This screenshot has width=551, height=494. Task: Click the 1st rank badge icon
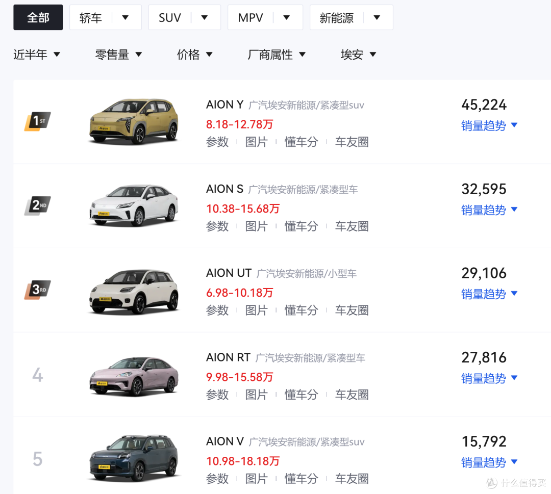[38, 121]
